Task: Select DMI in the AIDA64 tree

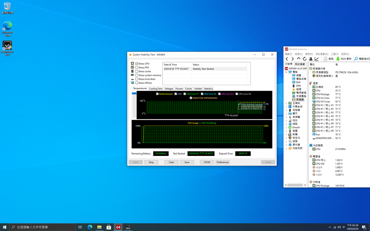Action: point(296,82)
